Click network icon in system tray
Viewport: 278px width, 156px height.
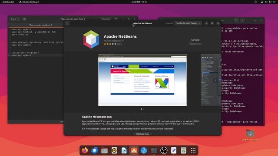pyautogui.click(x=262, y=2)
